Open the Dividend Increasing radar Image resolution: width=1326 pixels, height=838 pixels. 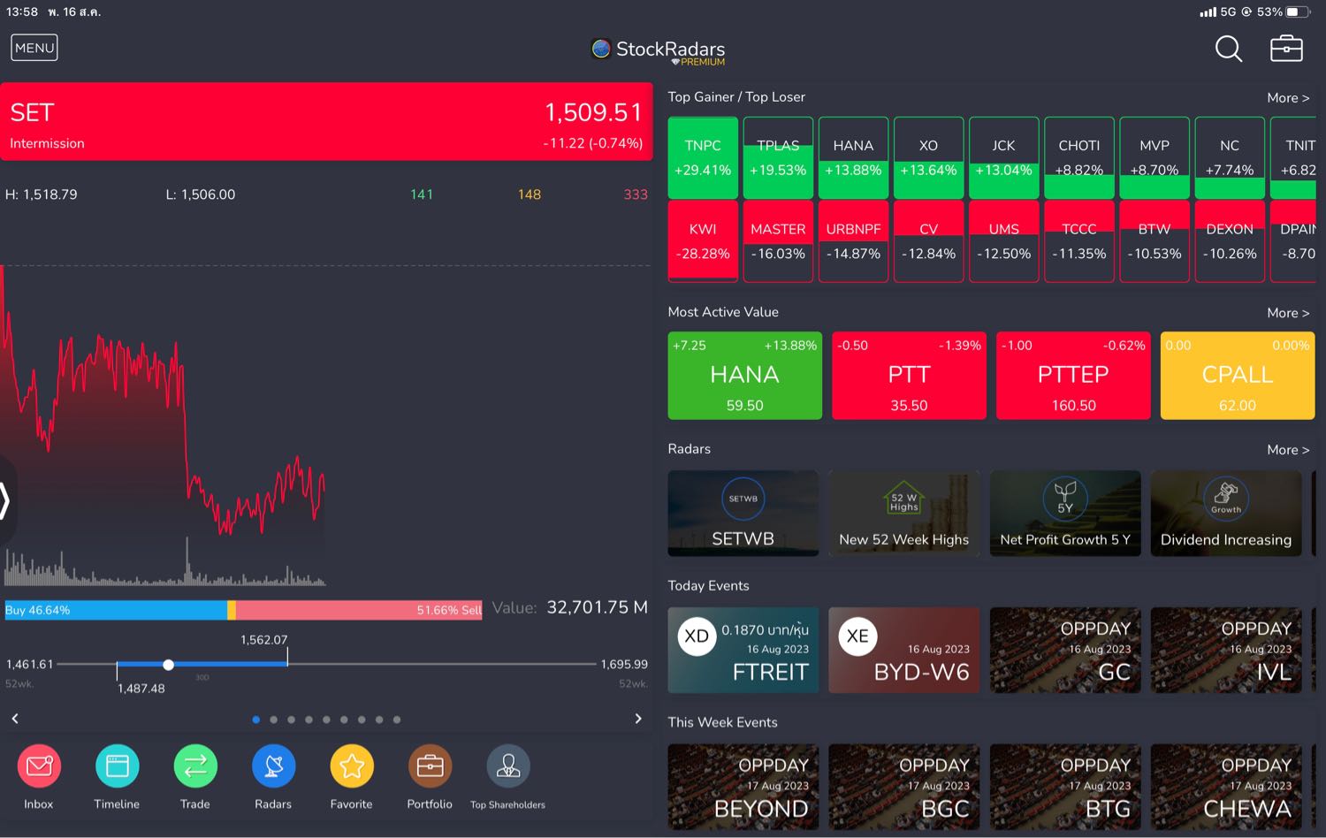1226,514
